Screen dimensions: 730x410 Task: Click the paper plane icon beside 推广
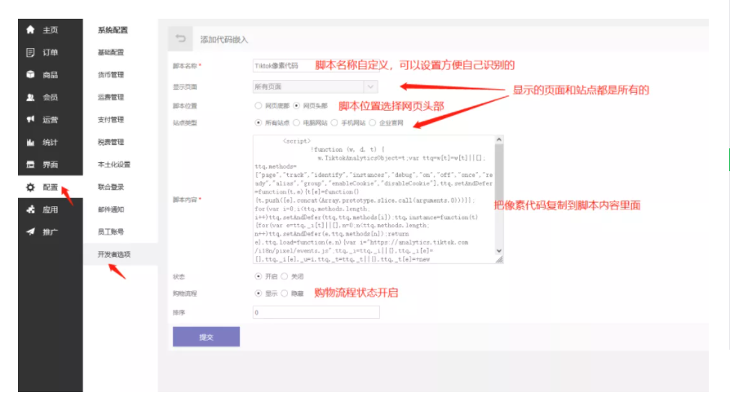click(x=30, y=231)
